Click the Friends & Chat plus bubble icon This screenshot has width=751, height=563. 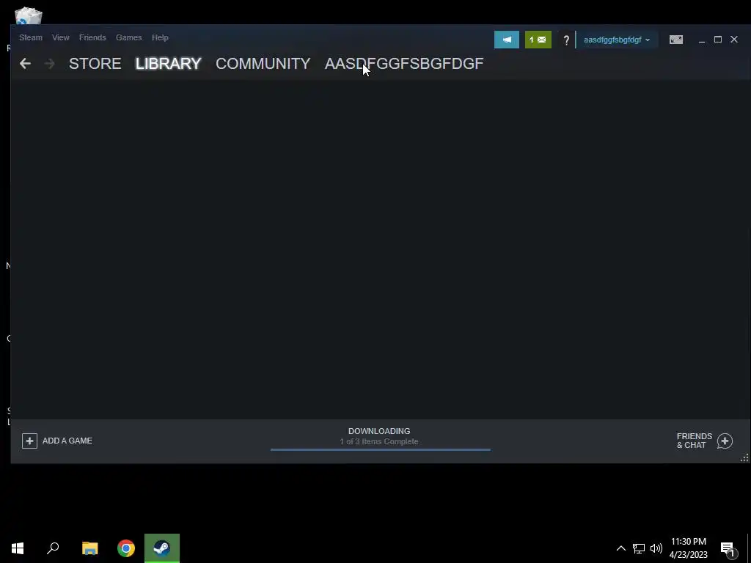[x=725, y=441]
